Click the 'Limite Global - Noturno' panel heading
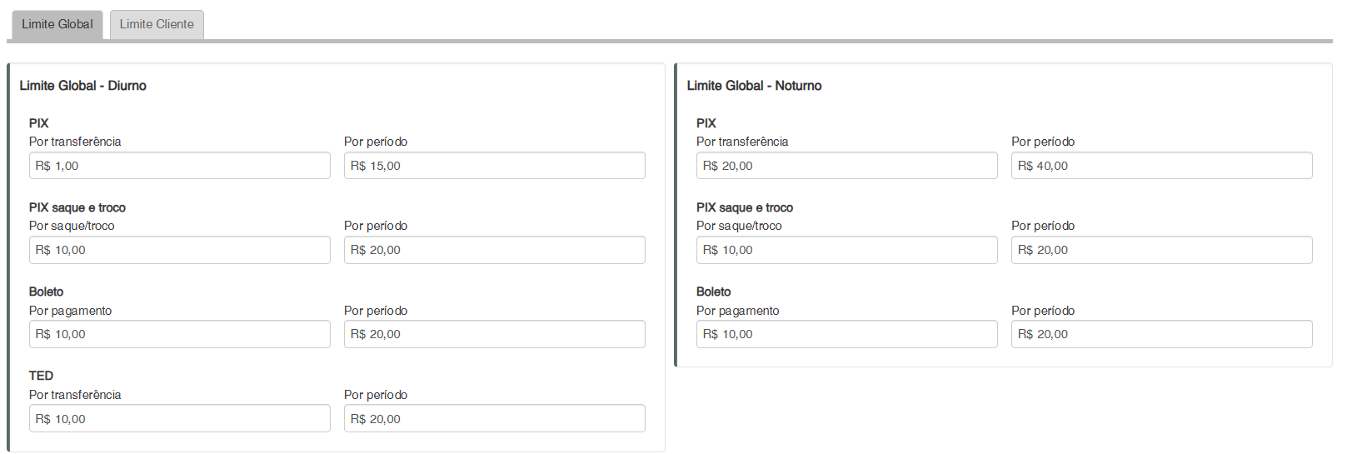This screenshot has height=454, width=1347. pyautogui.click(x=754, y=86)
